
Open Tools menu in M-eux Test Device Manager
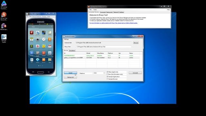pyautogui.click(x=95, y=10)
